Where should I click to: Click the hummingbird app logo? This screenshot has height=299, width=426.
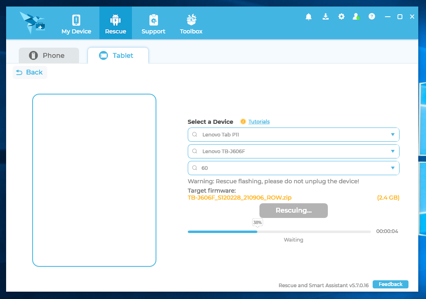pos(32,23)
